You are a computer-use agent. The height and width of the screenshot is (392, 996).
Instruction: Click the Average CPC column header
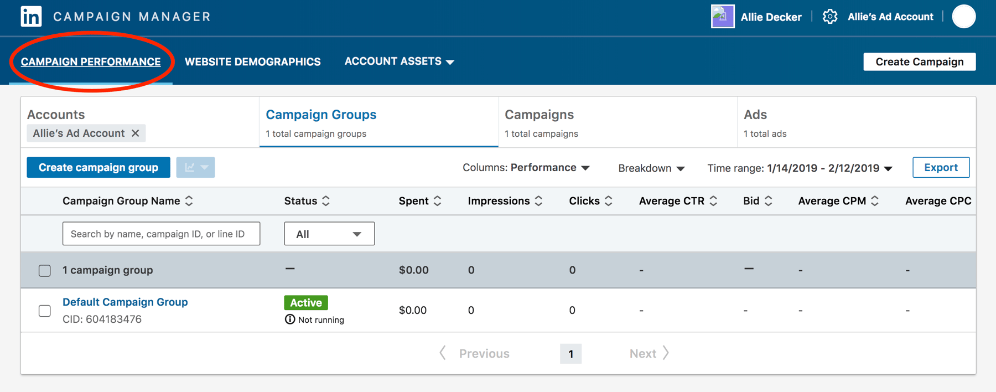tap(938, 201)
